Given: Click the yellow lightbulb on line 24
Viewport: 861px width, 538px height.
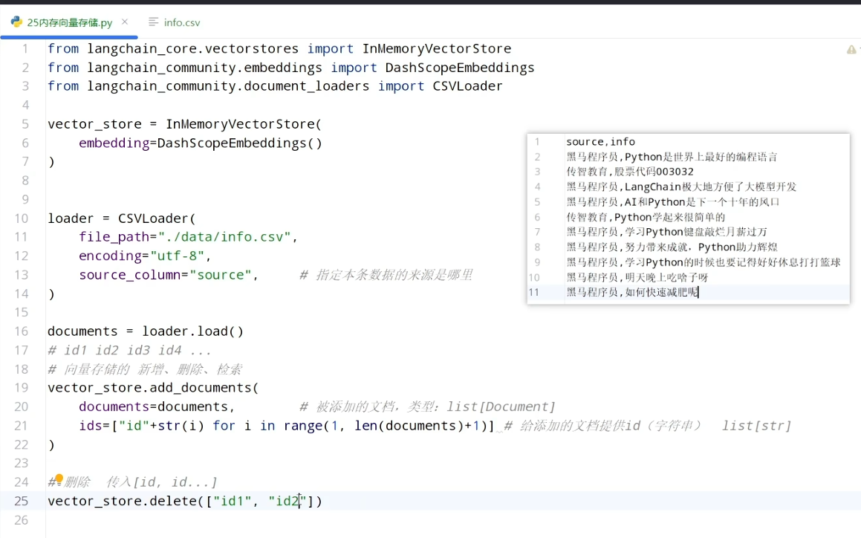Looking at the screenshot, I should click(x=59, y=478).
